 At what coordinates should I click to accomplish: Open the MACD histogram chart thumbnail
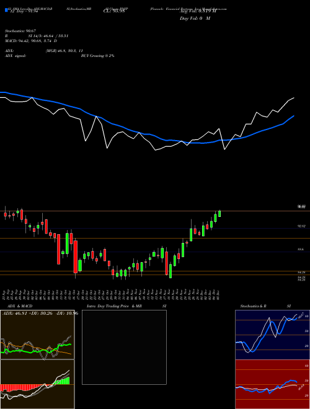click(37, 384)
